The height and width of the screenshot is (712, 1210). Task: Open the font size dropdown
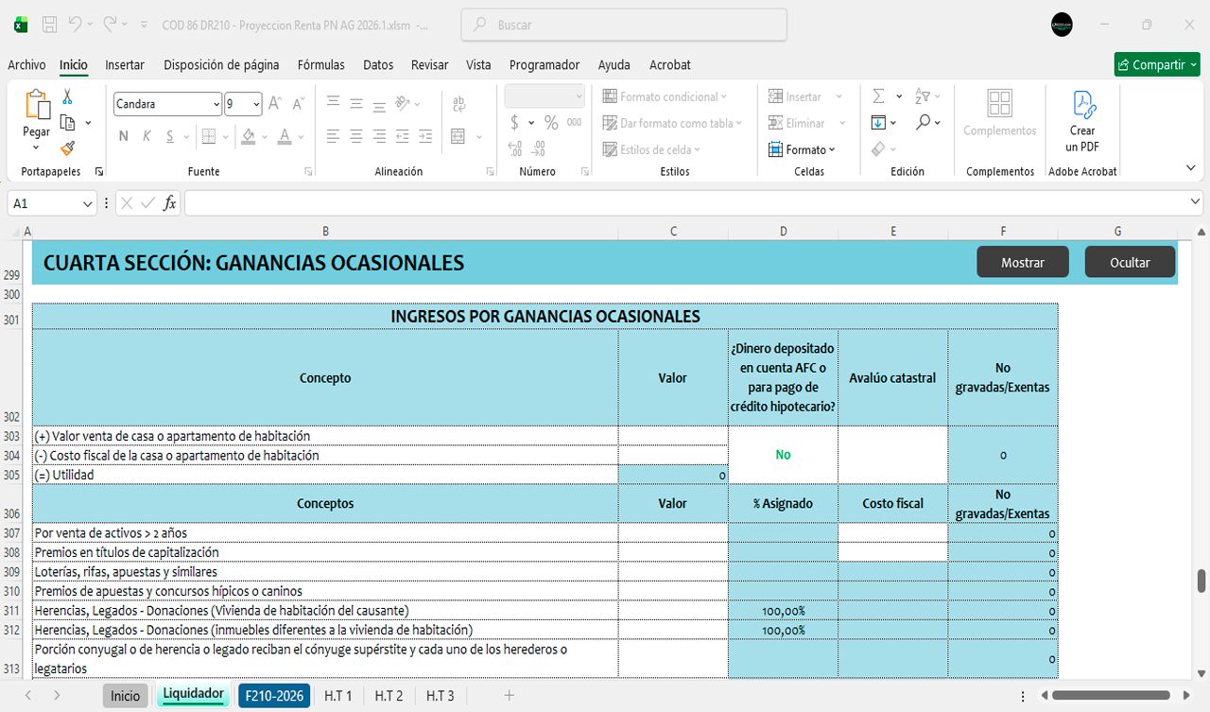point(256,104)
